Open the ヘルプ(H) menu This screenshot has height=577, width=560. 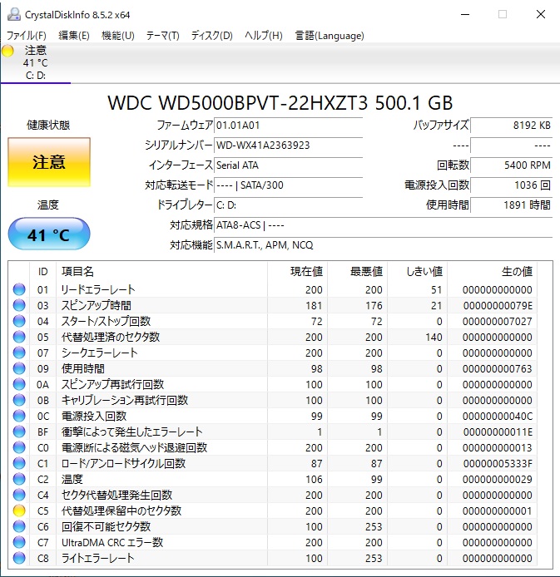tap(264, 36)
